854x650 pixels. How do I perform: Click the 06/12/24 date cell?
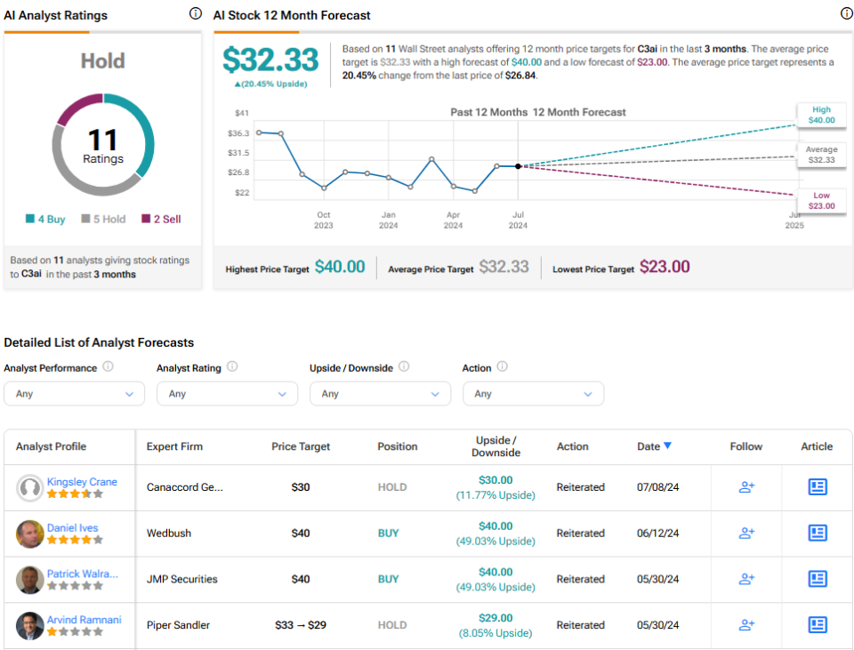click(x=658, y=534)
